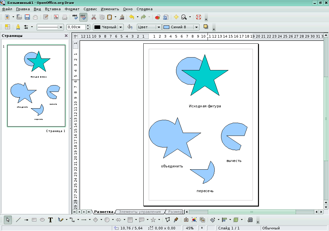329x231 pixels.
Task: Open the Navigator star icon
Action: click(176, 17)
